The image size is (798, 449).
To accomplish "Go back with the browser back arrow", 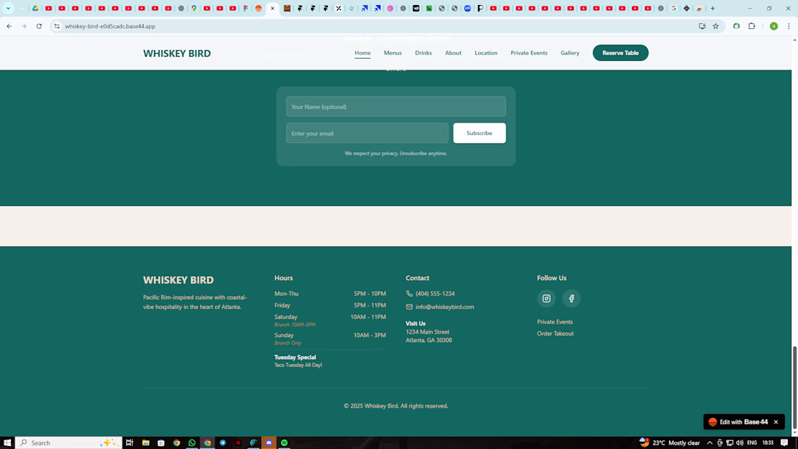I will (9, 26).
